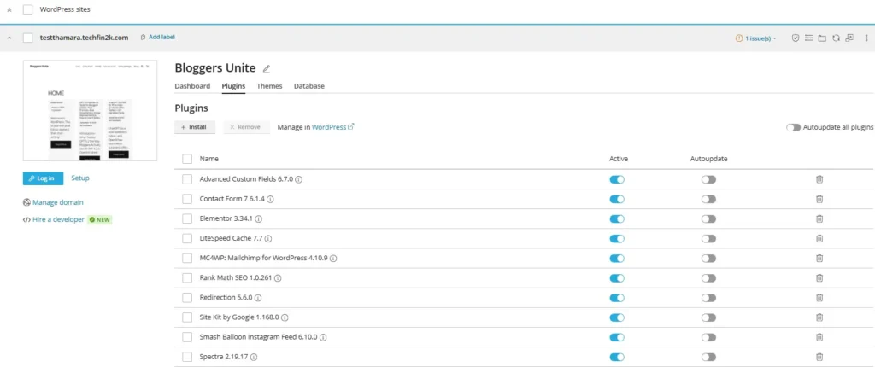This screenshot has height=367, width=875.
Task: Select all plugins with Name header checkbox
Action: (187, 159)
